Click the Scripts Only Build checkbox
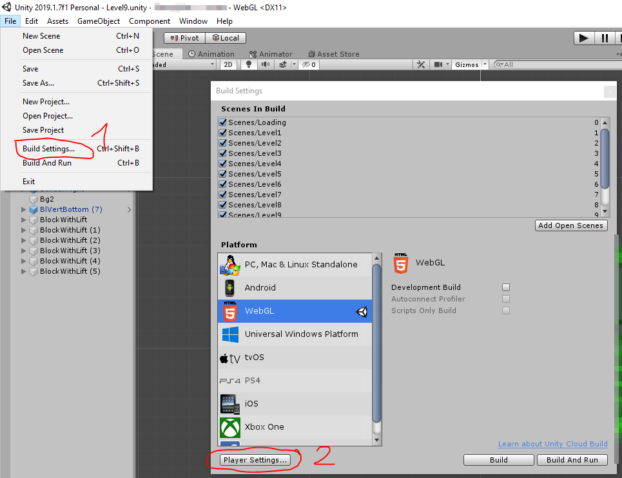Image resolution: width=622 pixels, height=478 pixels. pos(506,311)
